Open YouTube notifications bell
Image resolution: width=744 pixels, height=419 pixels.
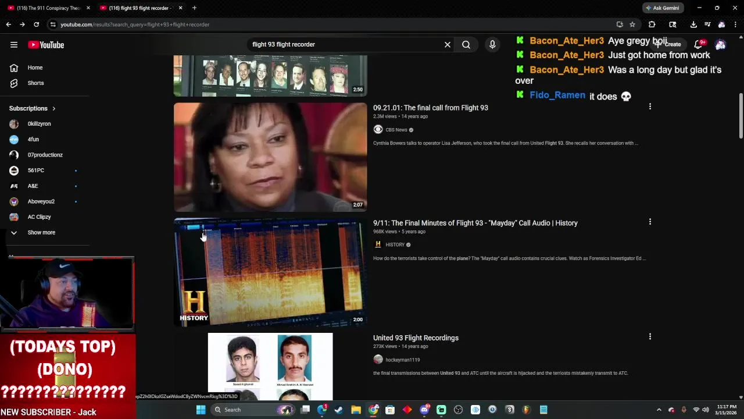[699, 44]
